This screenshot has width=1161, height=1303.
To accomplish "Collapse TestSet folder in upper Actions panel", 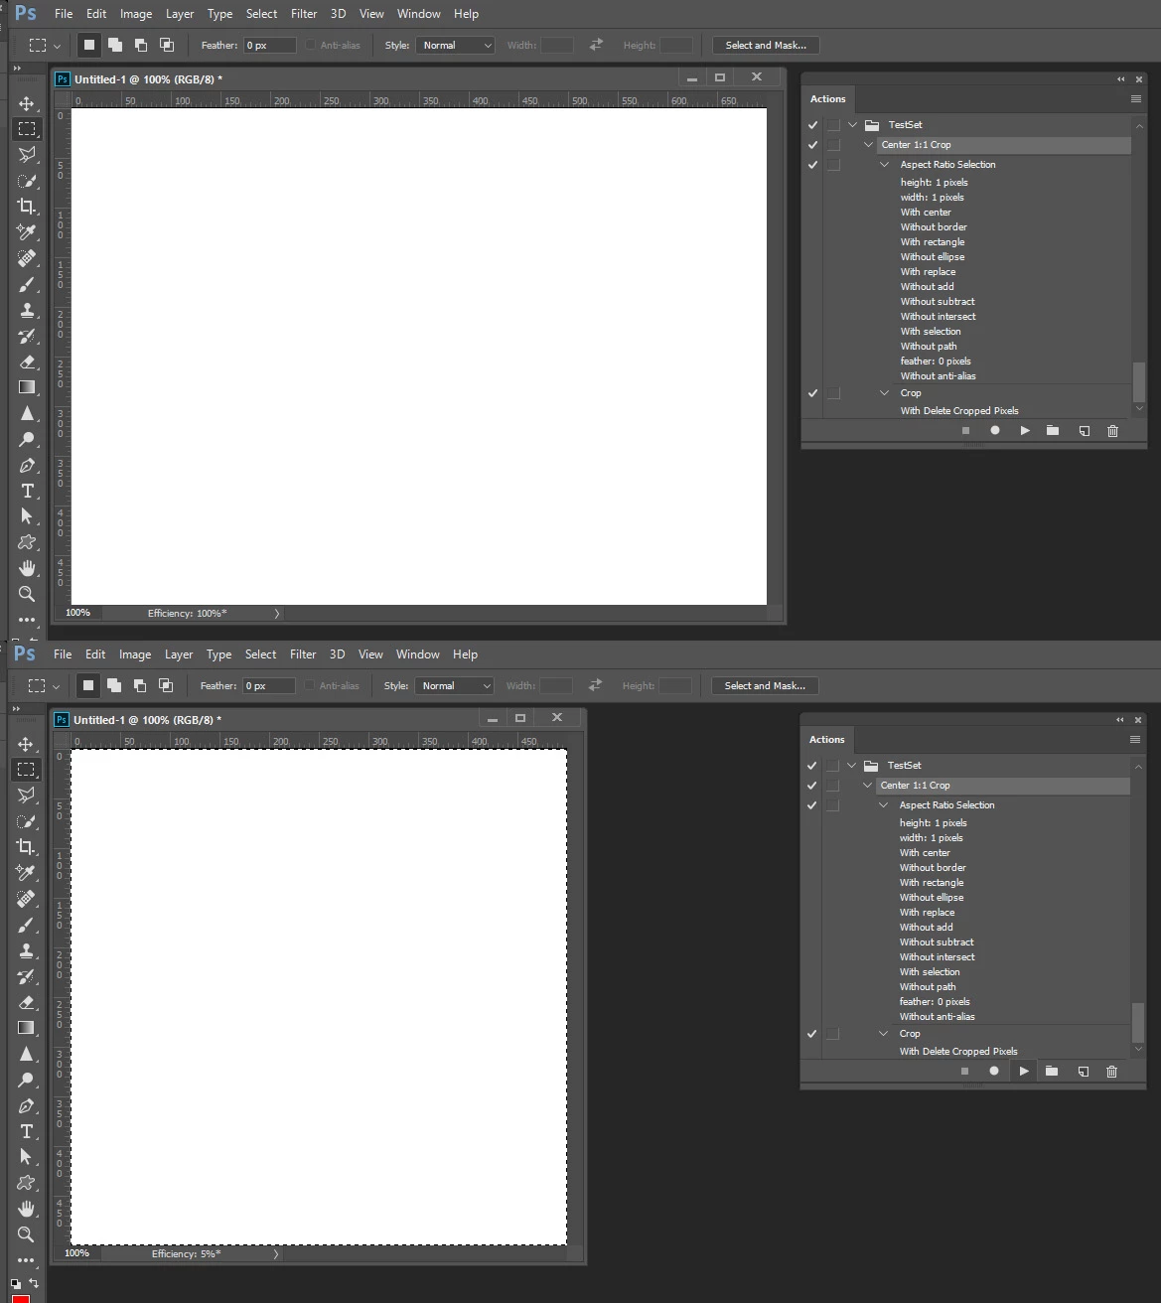I will [852, 125].
